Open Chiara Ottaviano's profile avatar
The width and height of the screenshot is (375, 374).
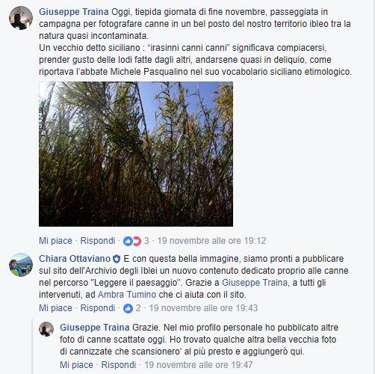click(21, 265)
